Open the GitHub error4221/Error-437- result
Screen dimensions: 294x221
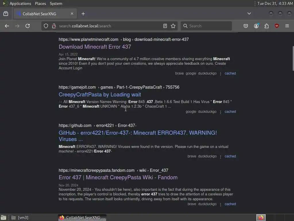pos(138,136)
